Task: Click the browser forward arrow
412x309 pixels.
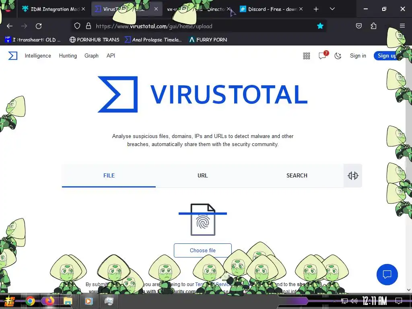Action: [x=24, y=26]
